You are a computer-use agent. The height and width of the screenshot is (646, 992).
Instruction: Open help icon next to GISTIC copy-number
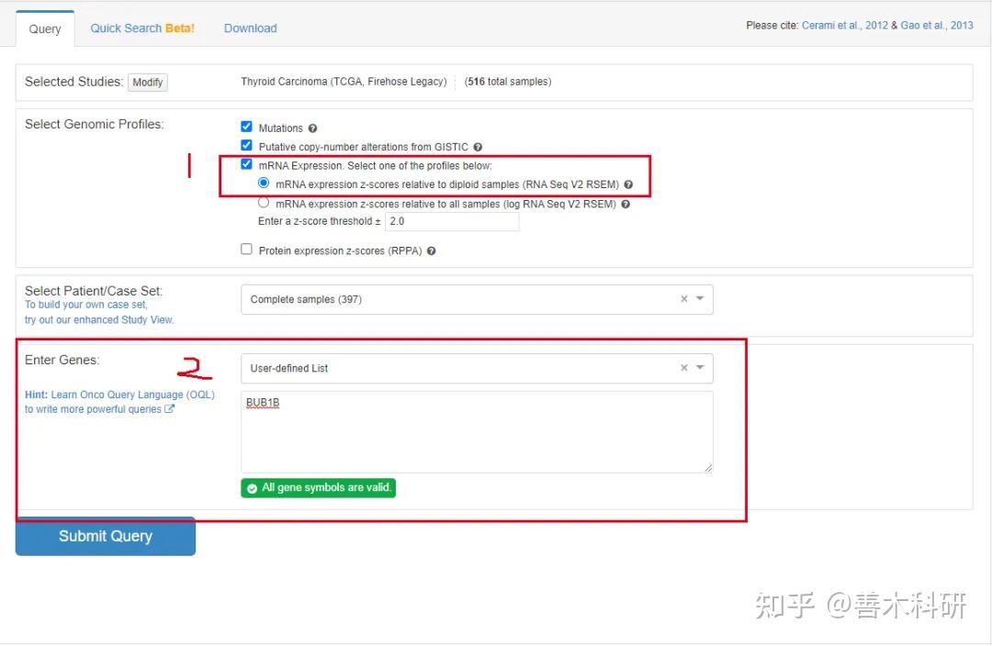coord(478,148)
